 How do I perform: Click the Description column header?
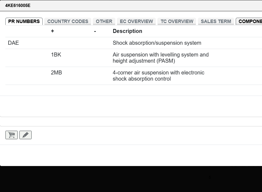pyautogui.click(x=127, y=31)
